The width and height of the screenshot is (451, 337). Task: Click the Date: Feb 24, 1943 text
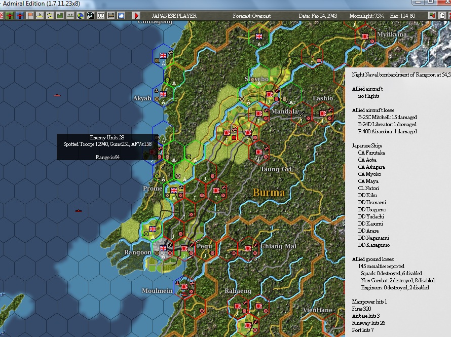tap(318, 16)
